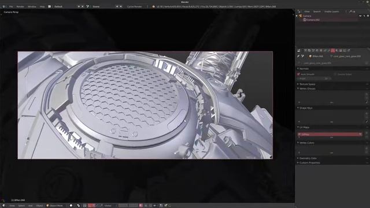Open the Window menu
The image size is (370, 208).
click(x=32, y=6)
